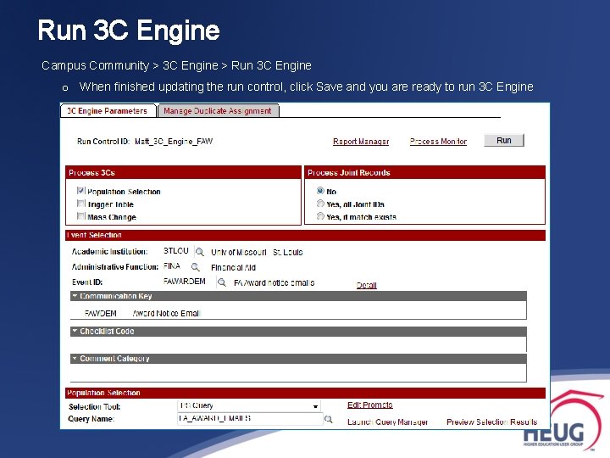The height and width of the screenshot is (458, 610).
Task: Click the Academic Institution STLOU field
Action: (x=176, y=251)
